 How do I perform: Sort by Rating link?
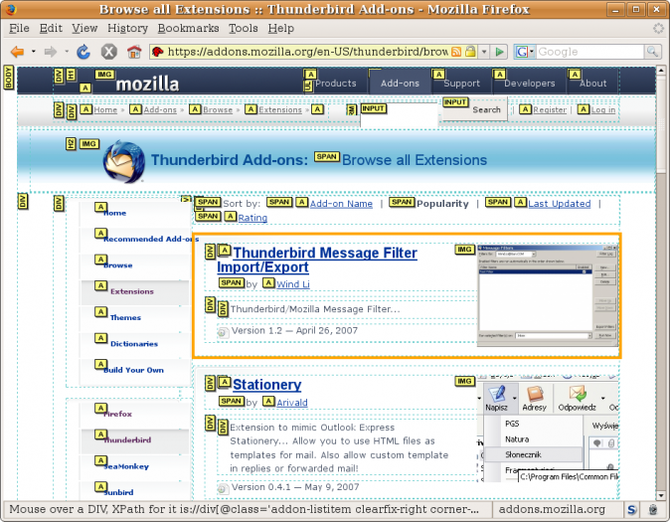[x=252, y=218]
